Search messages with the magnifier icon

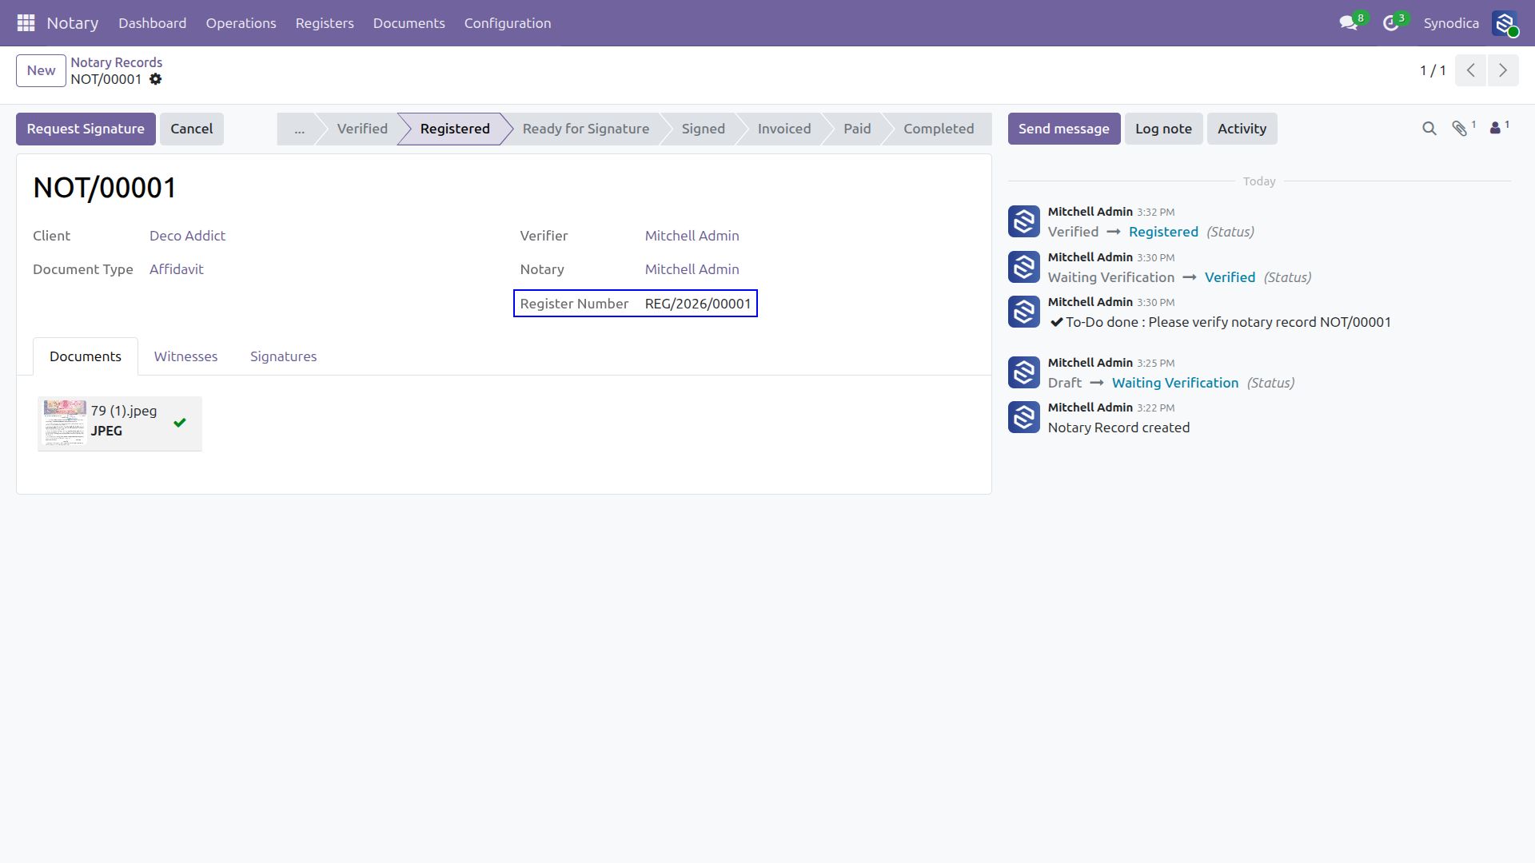(1429, 129)
